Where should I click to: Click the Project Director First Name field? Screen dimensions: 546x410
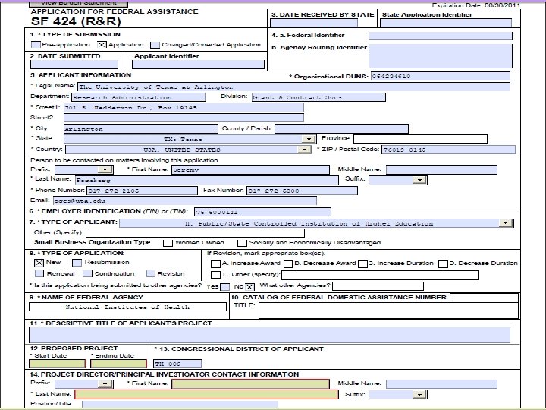tap(250, 384)
